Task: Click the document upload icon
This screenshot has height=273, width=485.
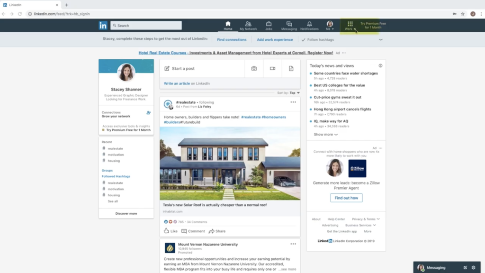Action: (291, 68)
